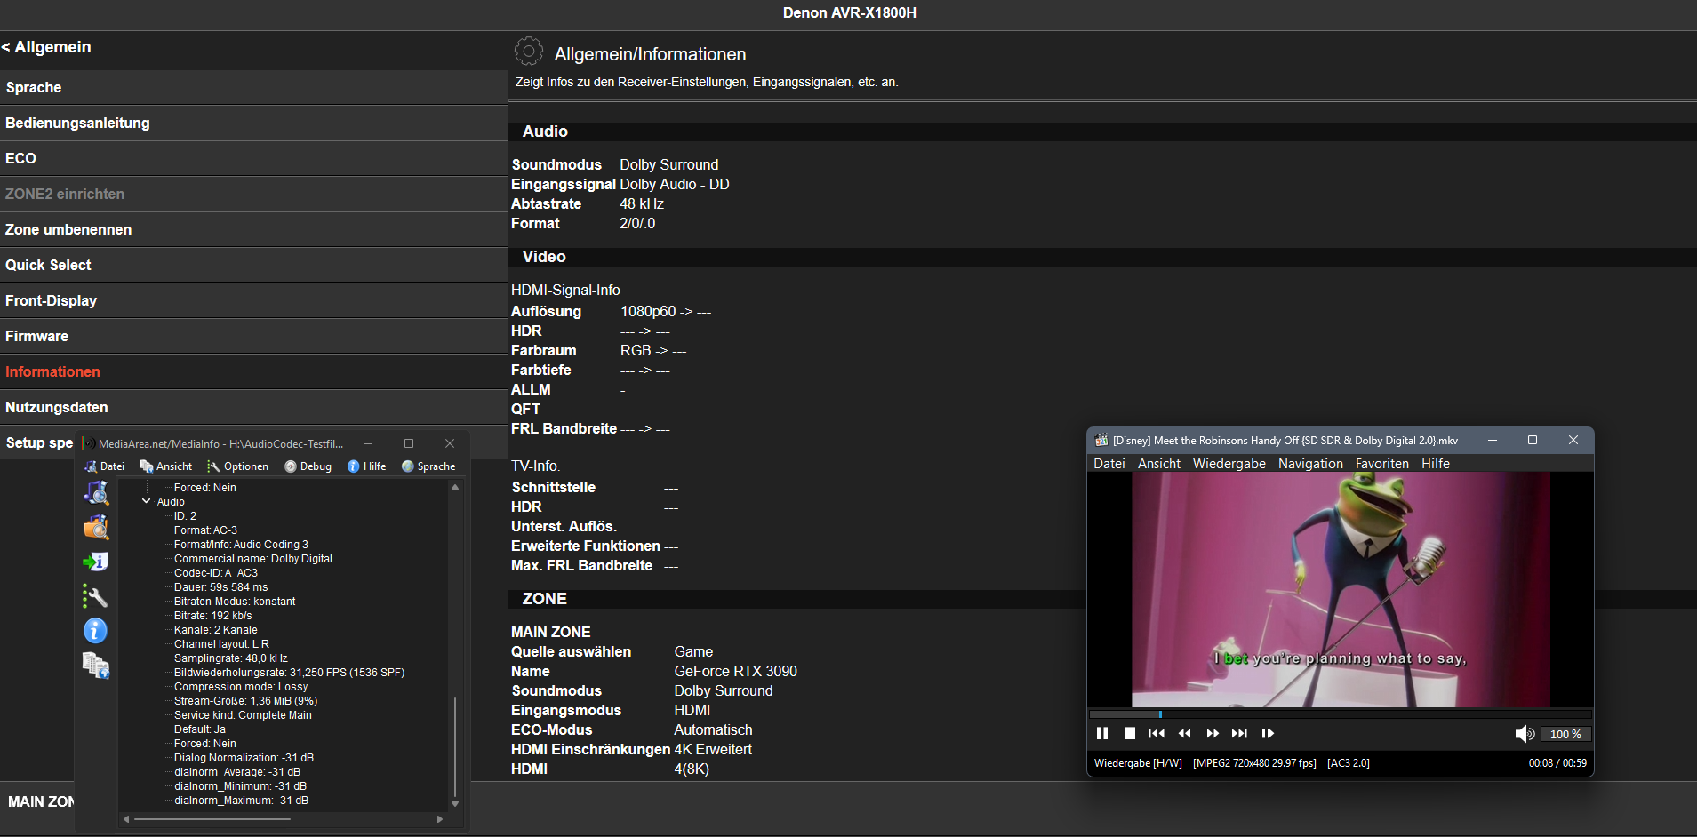Viewport: 1697px width, 837px height.
Task: Click the media player app icon in title bar
Action: pyautogui.click(x=1101, y=440)
